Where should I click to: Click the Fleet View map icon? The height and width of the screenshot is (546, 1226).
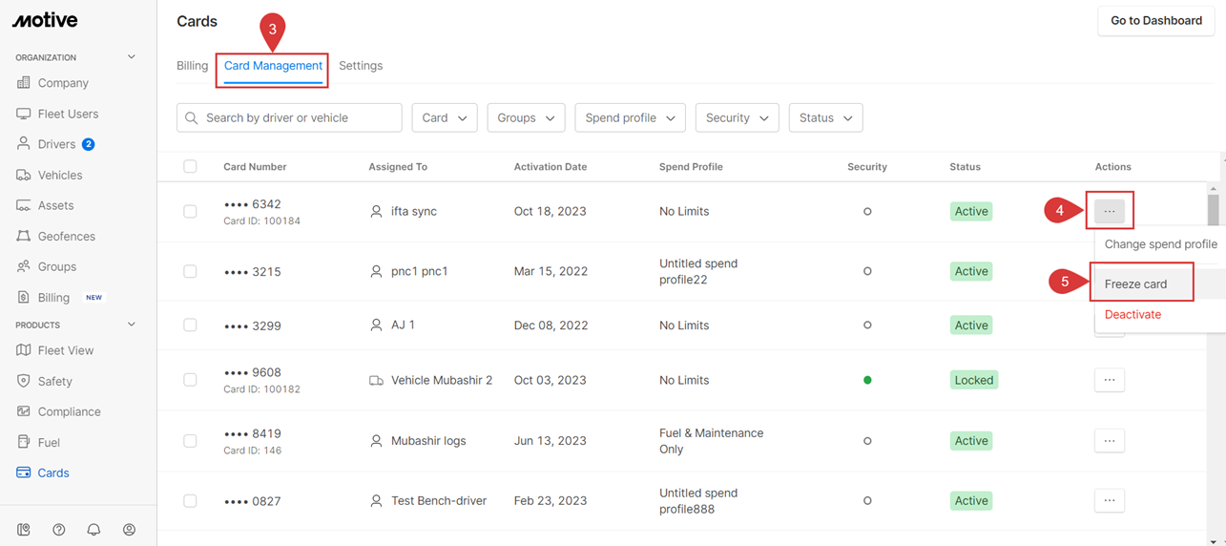[24, 350]
